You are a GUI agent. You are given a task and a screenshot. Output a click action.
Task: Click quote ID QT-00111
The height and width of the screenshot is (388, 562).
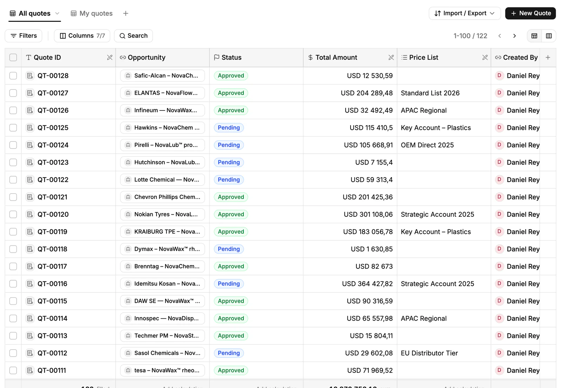click(52, 370)
